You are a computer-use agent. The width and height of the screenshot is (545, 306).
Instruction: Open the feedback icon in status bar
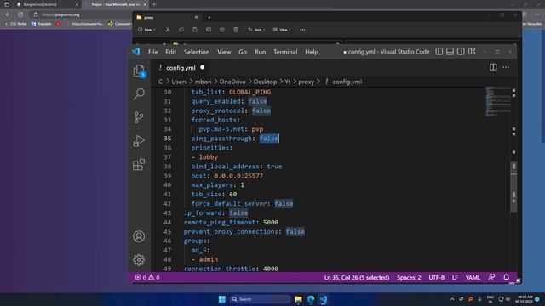(x=491, y=277)
